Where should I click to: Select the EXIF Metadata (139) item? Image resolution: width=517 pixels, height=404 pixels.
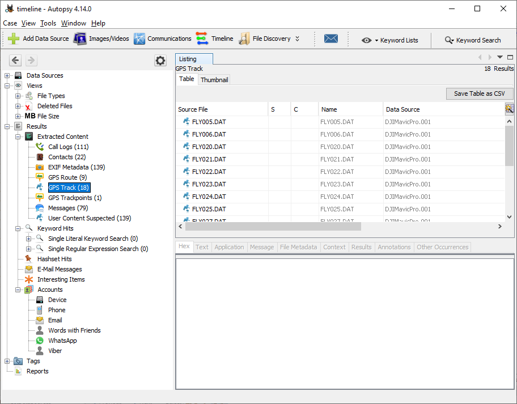[77, 167]
